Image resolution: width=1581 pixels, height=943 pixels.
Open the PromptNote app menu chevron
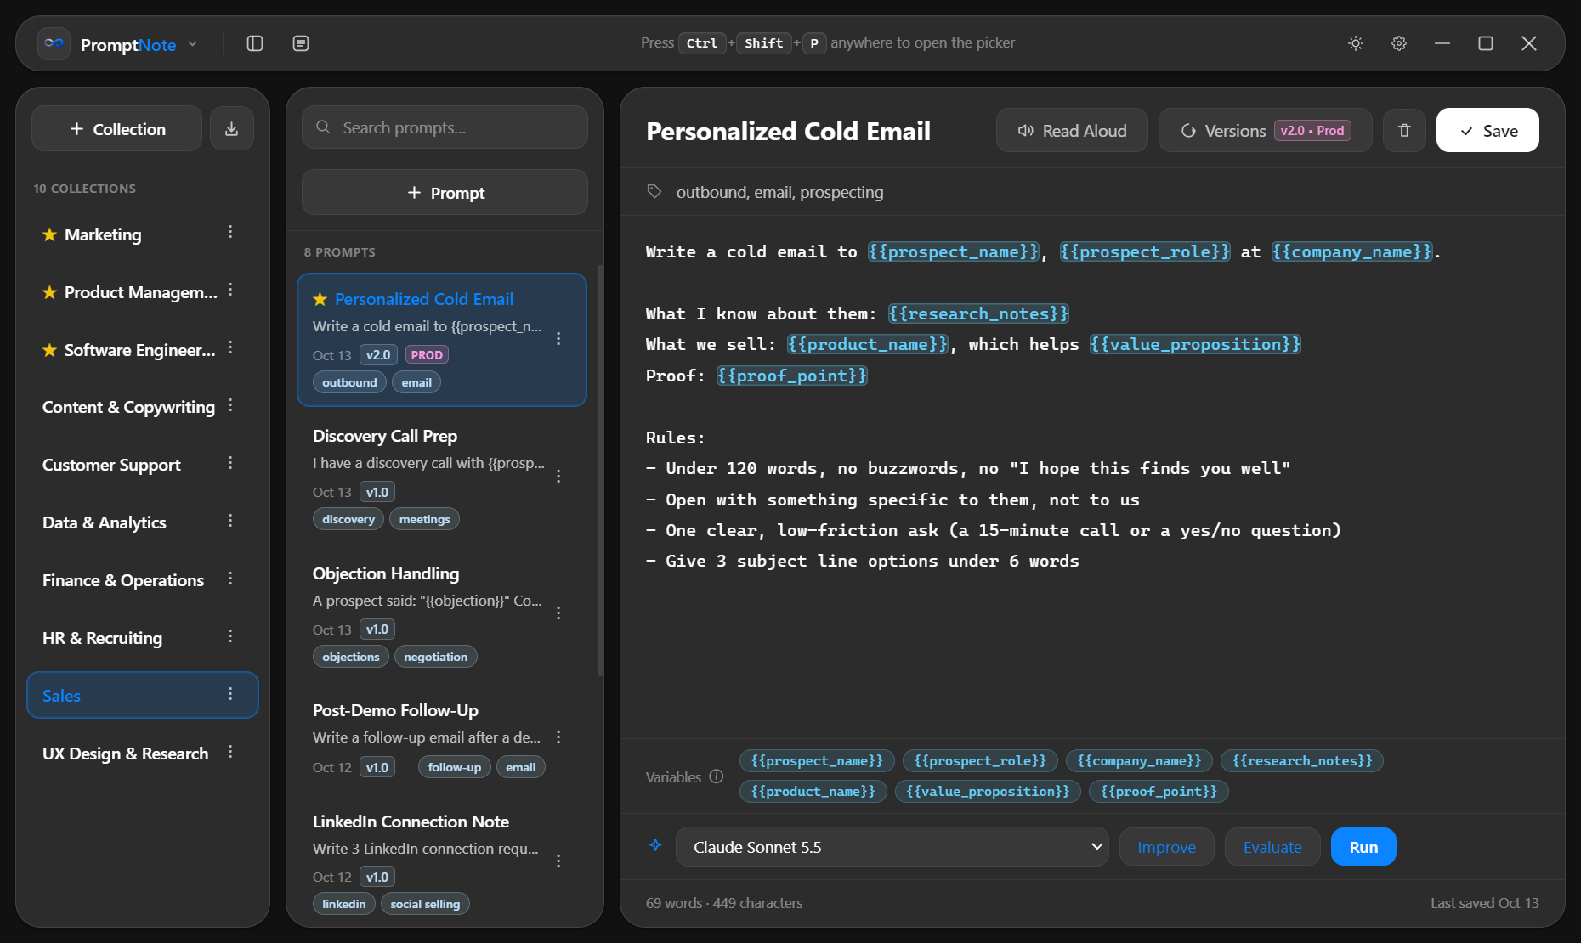(193, 43)
